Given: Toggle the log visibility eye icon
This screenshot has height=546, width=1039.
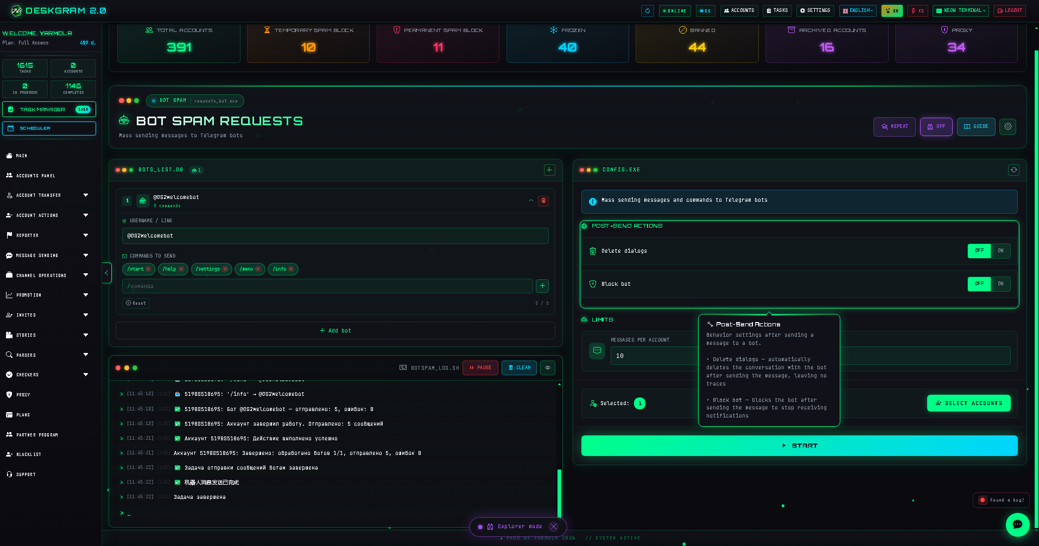Looking at the screenshot, I should (548, 368).
